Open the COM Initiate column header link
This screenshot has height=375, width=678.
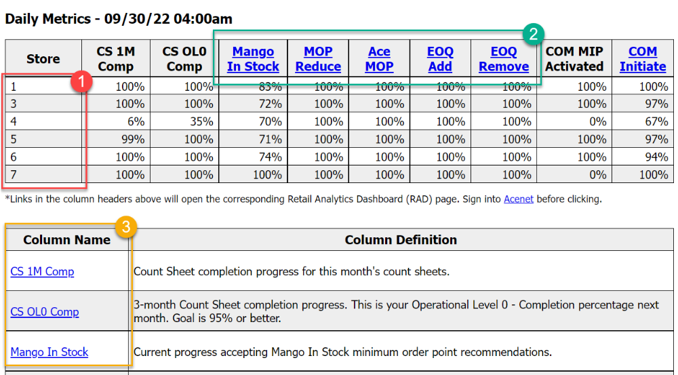tap(643, 59)
